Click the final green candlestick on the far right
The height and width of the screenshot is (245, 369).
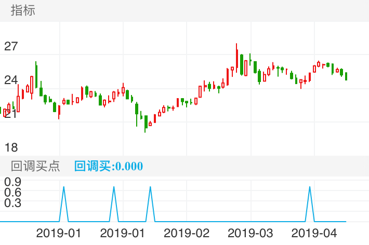click(x=346, y=76)
